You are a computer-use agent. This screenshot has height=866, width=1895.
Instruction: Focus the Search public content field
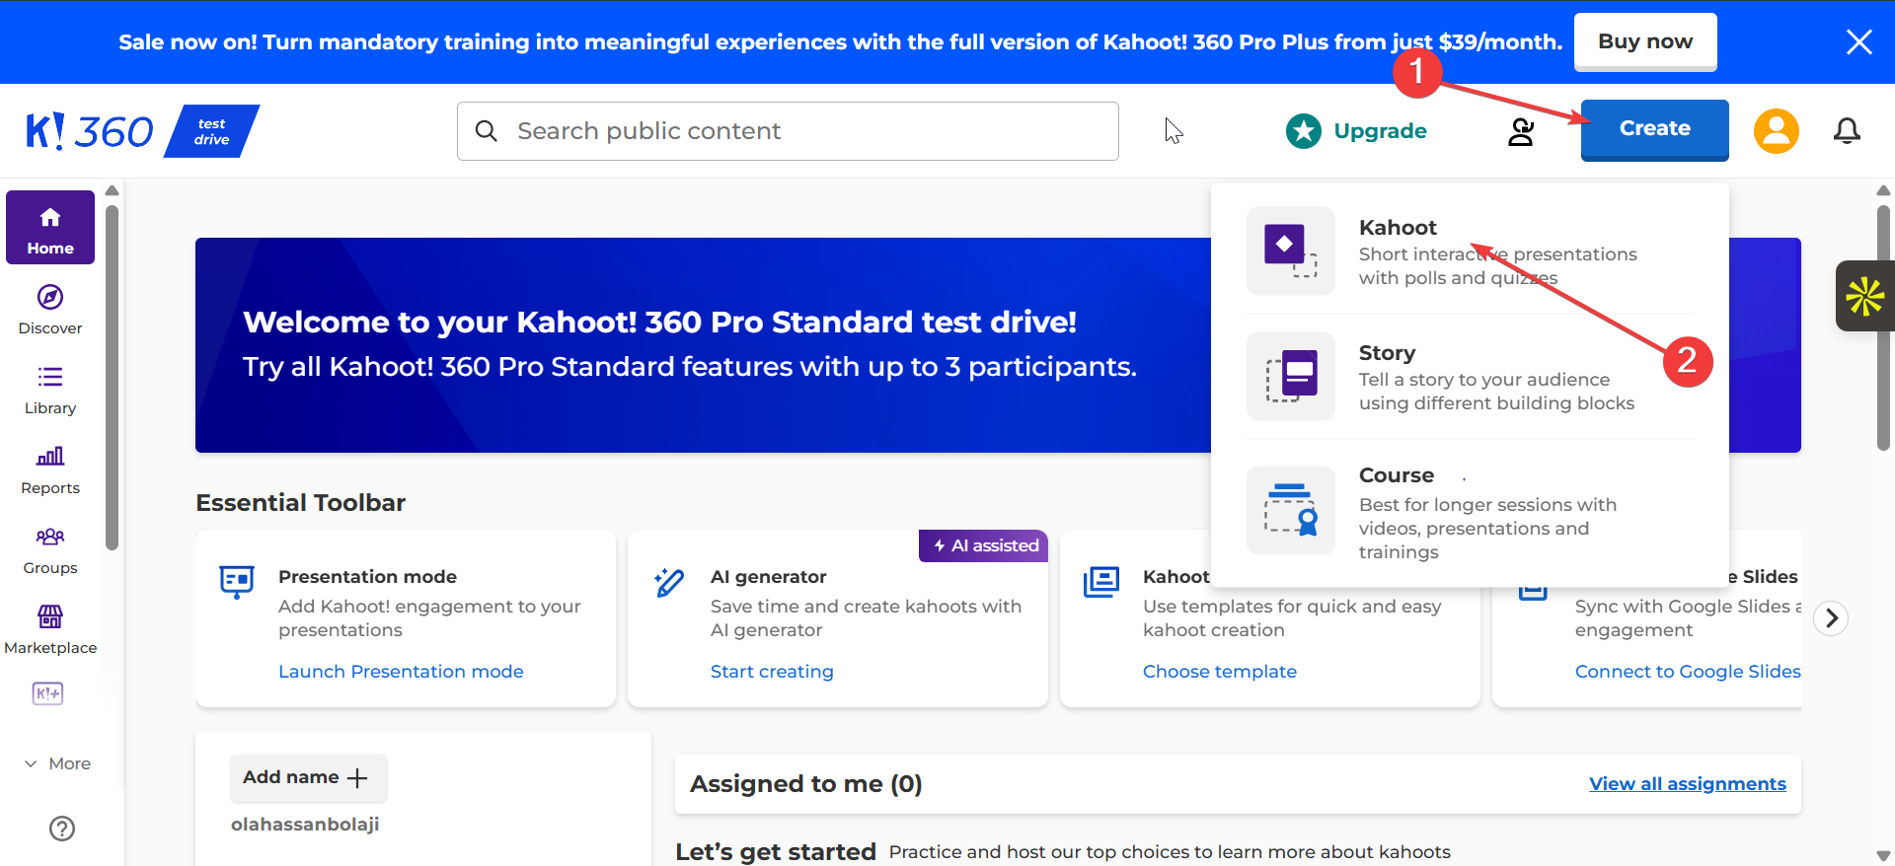[x=788, y=131]
